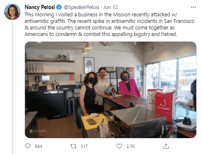Show the 2.7K likes count
Image resolution: width=202 pixels, height=154 pixels.
coord(130,146)
